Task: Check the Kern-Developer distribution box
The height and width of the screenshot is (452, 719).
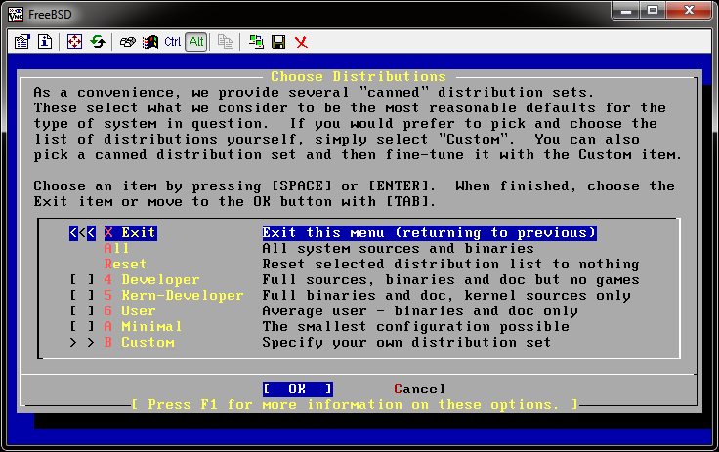Action: 82,295
